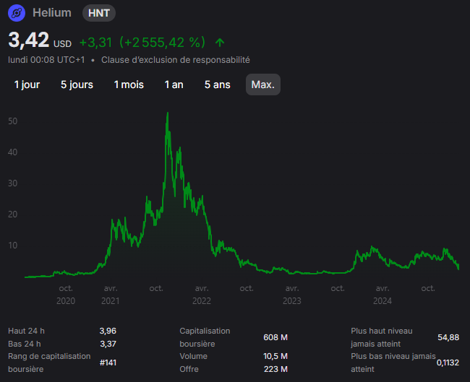Click the green upward trend arrow
Screen dimensions: 470x382
pyautogui.click(x=220, y=43)
